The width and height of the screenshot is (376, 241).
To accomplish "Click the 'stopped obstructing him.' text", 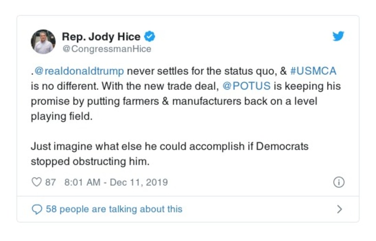I will click(89, 161).
